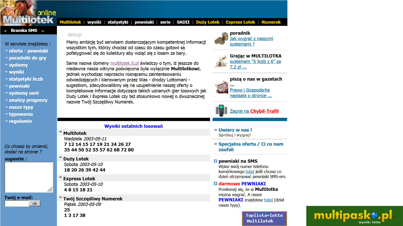Open the Zagraj na Chybił-Trafił link
Screen dimensions: 403x226
[254, 111]
